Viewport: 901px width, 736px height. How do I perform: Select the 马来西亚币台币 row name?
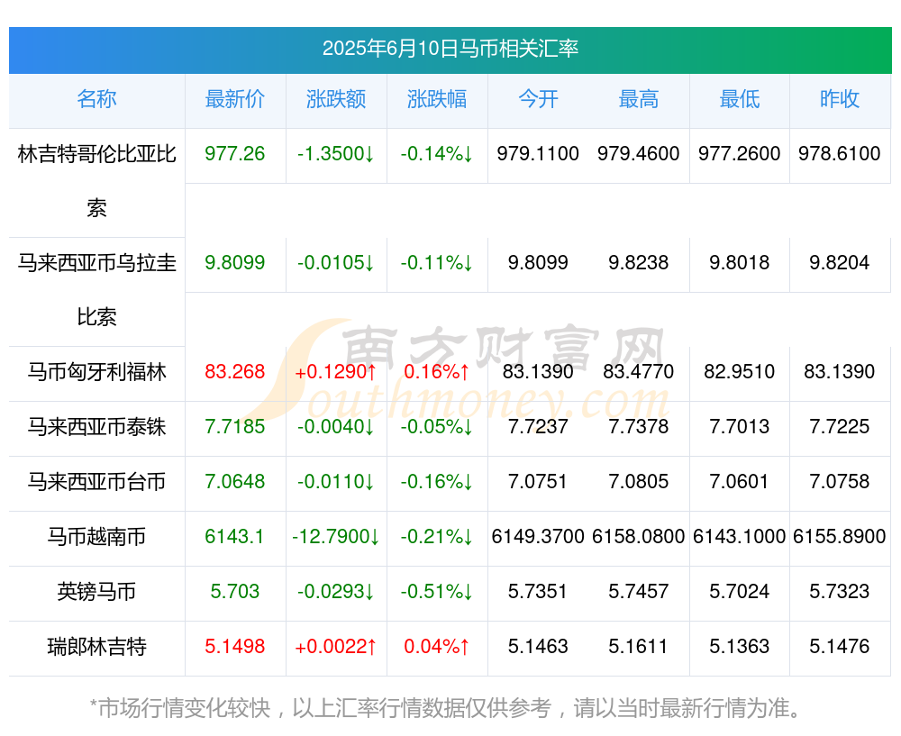click(96, 481)
